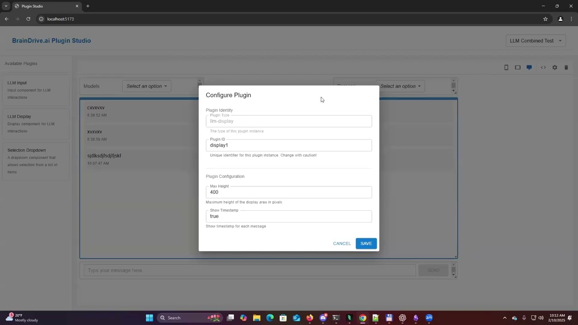578x325 pixels.
Task: Cancel the Configure Plugin dialog
Action: coord(342,243)
